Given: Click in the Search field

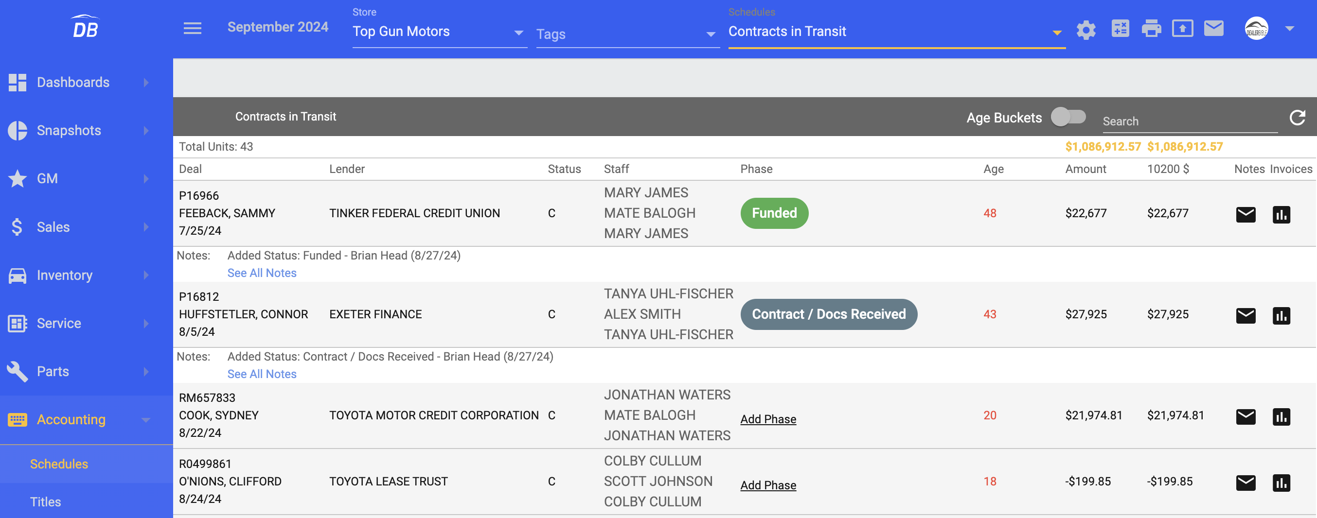Looking at the screenshot, I should (x=1190, y=121).
